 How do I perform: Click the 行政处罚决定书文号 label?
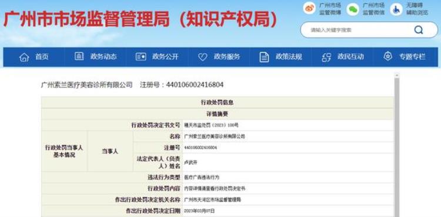(x=156, y=125)
